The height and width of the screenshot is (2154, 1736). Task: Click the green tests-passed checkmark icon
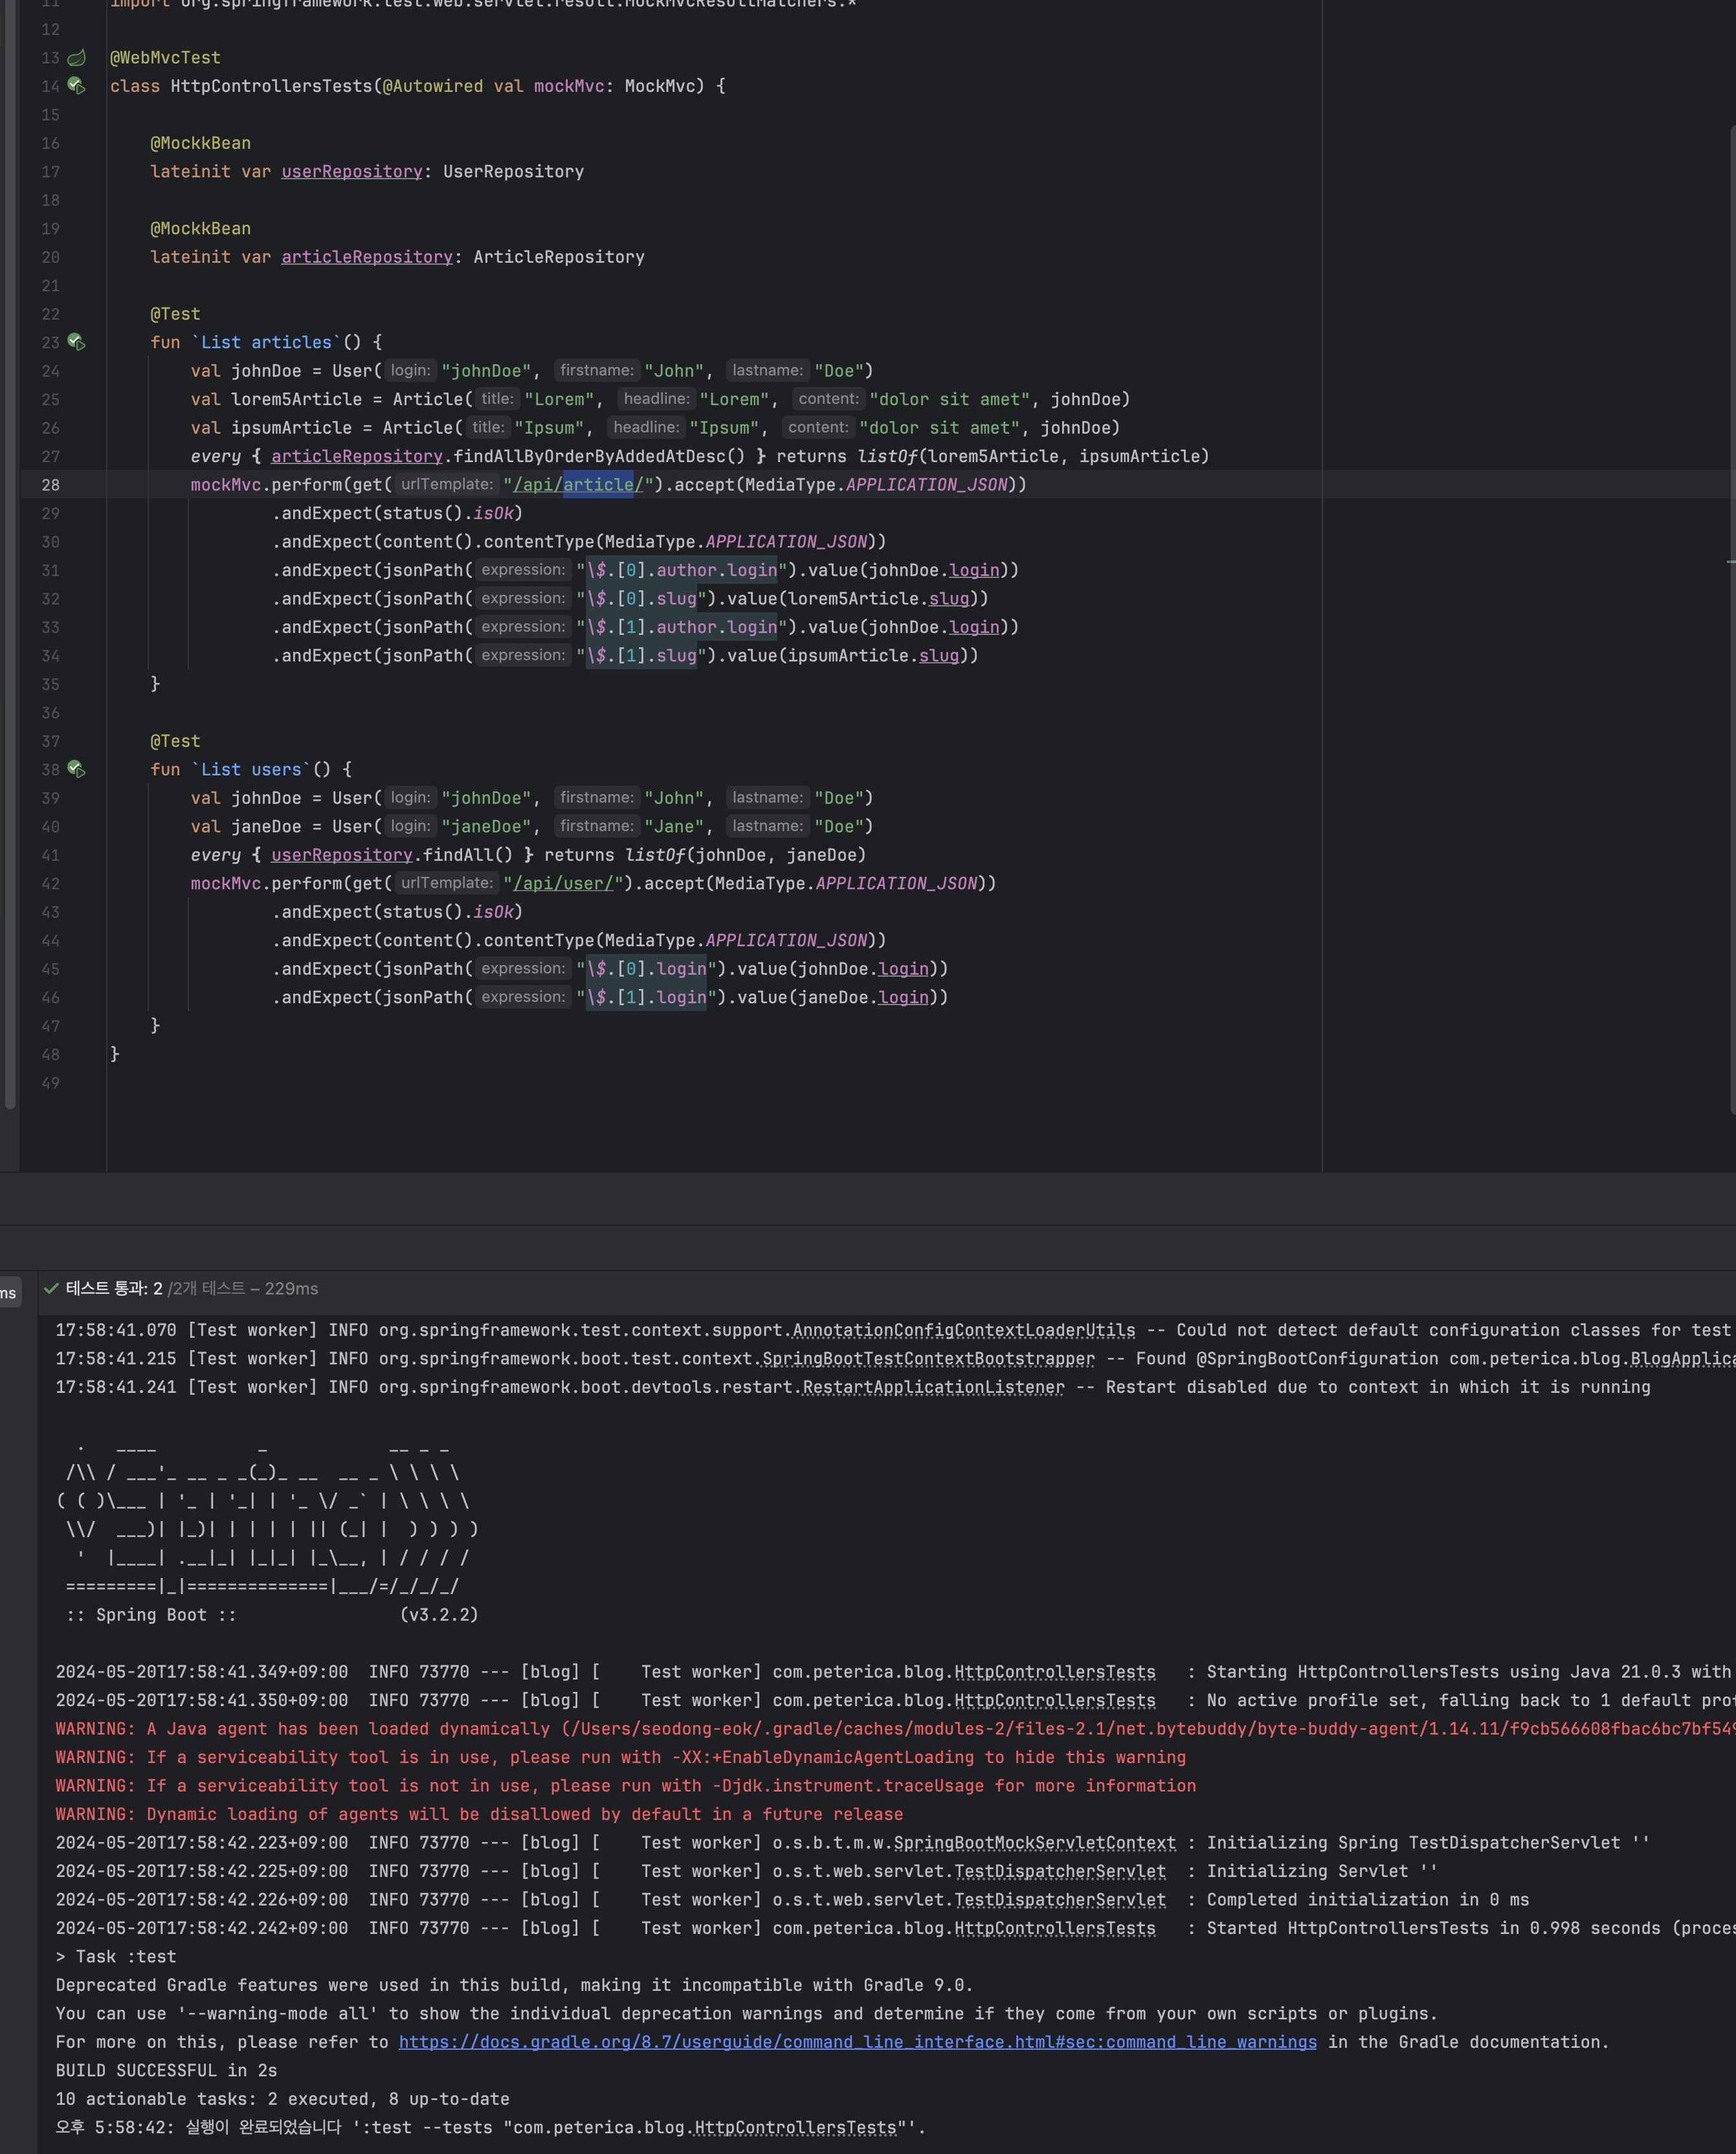pos(51,1288)
